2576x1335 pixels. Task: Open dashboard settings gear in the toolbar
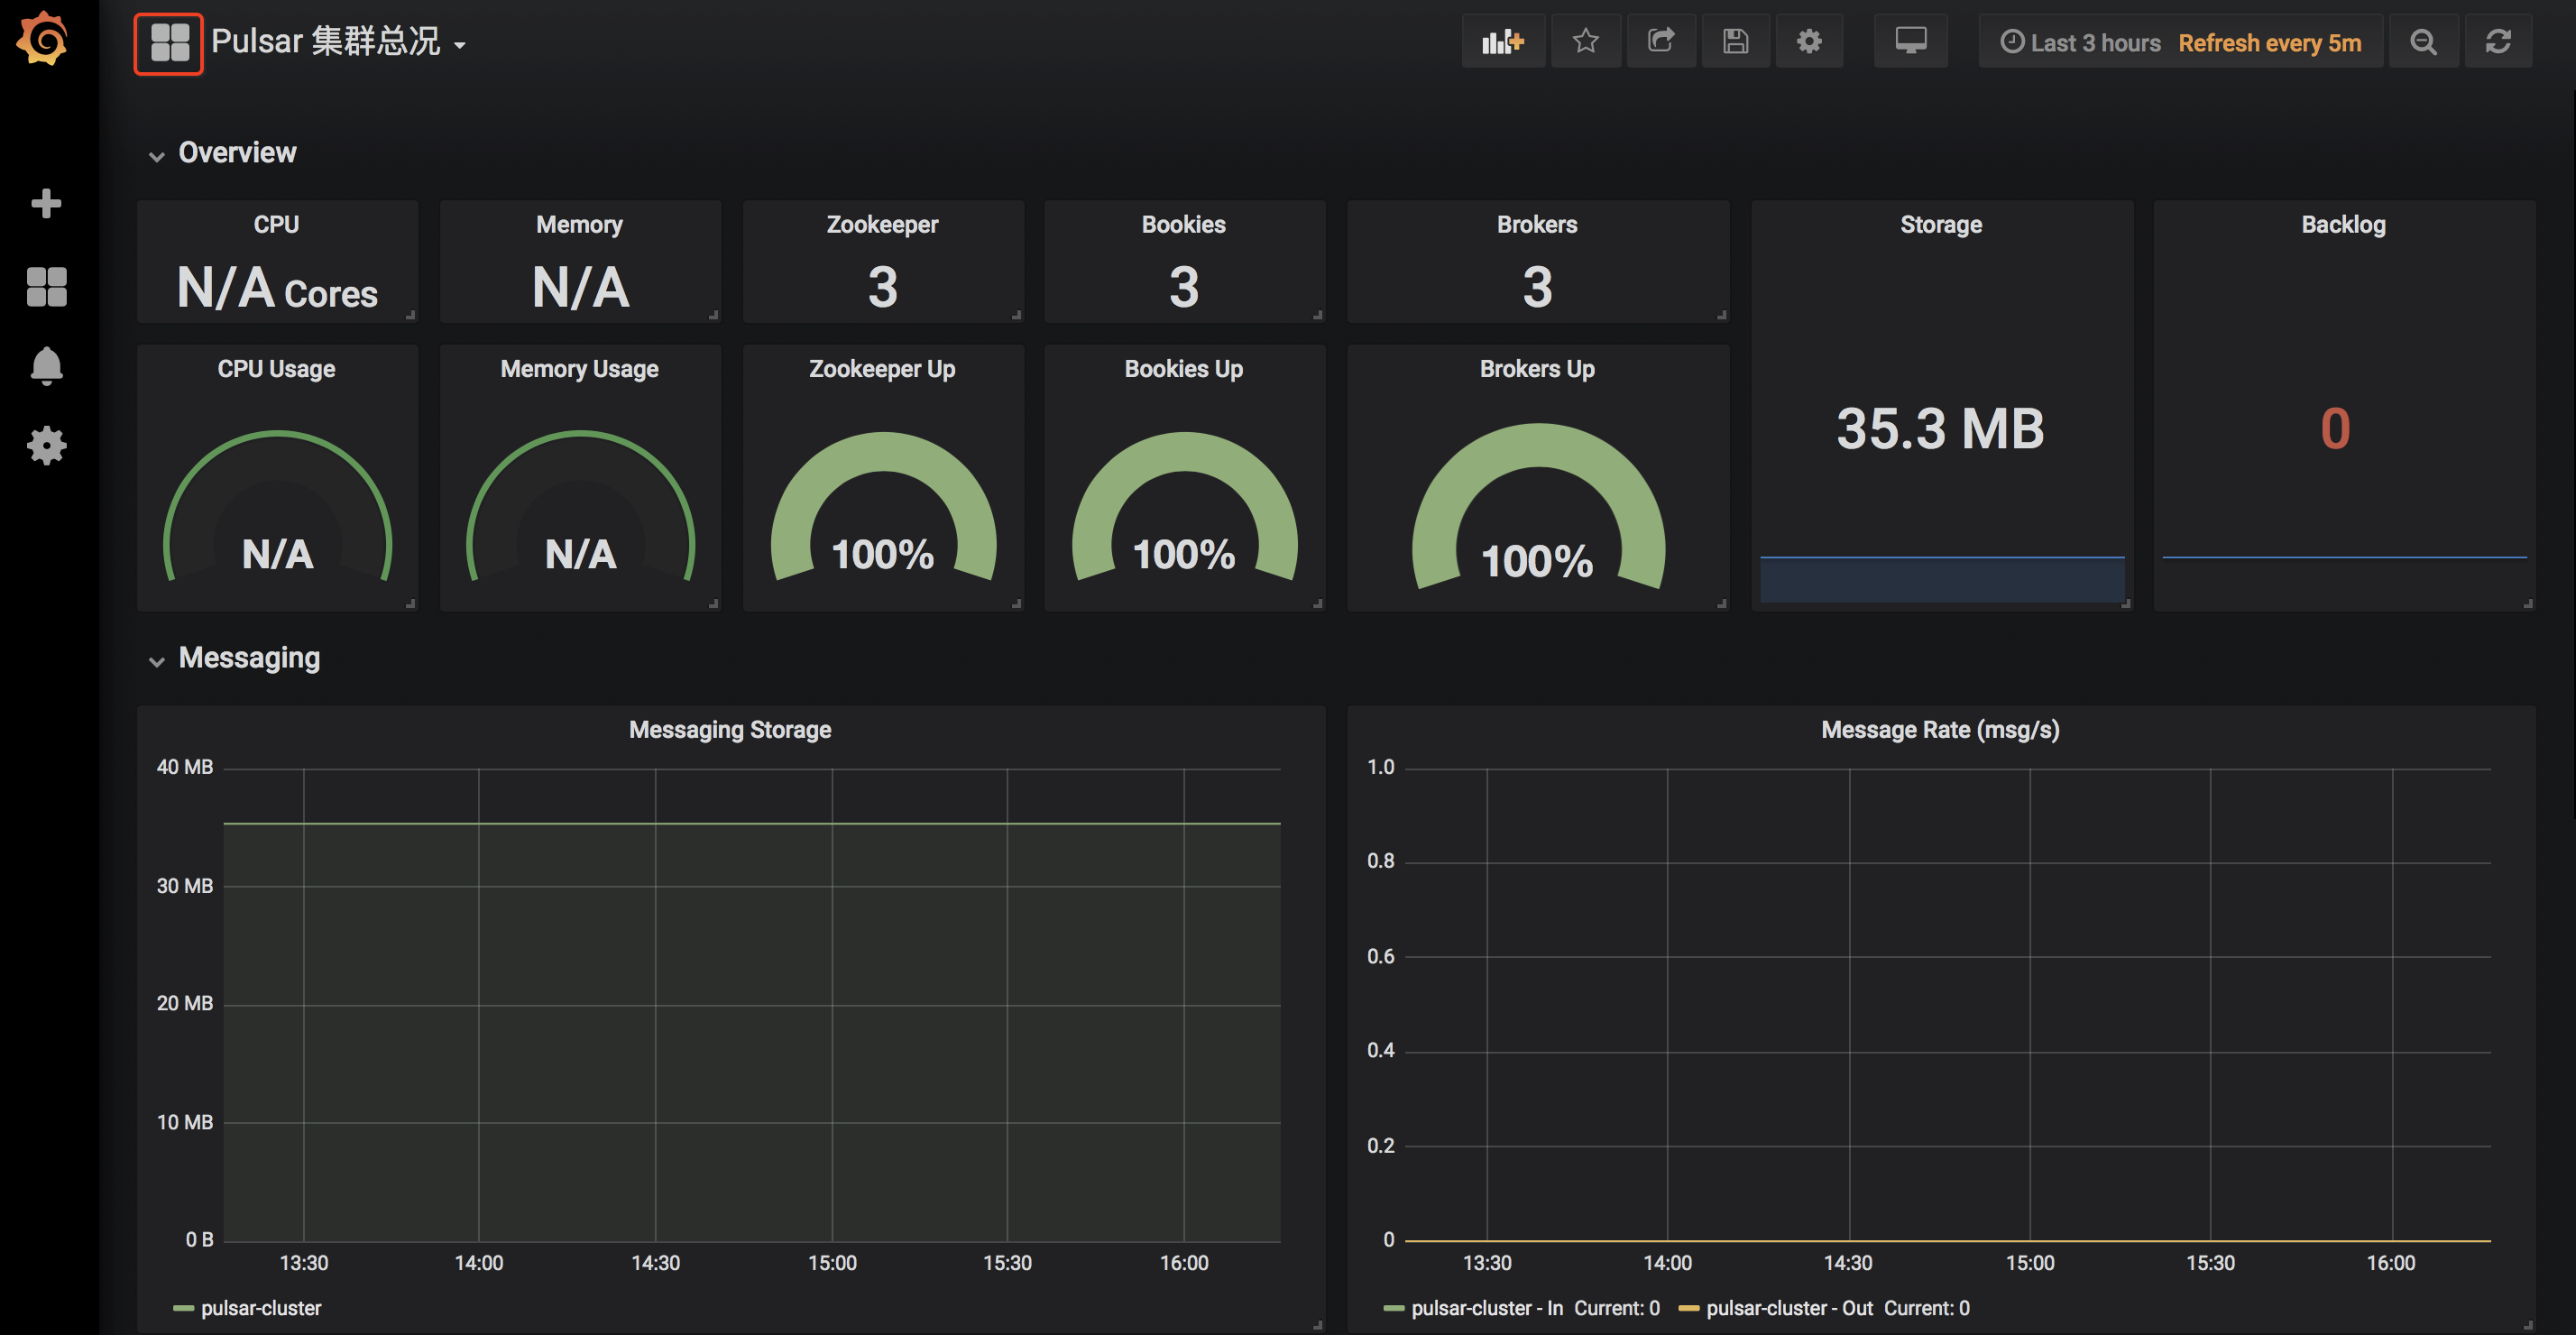[x=1810, y=41]
